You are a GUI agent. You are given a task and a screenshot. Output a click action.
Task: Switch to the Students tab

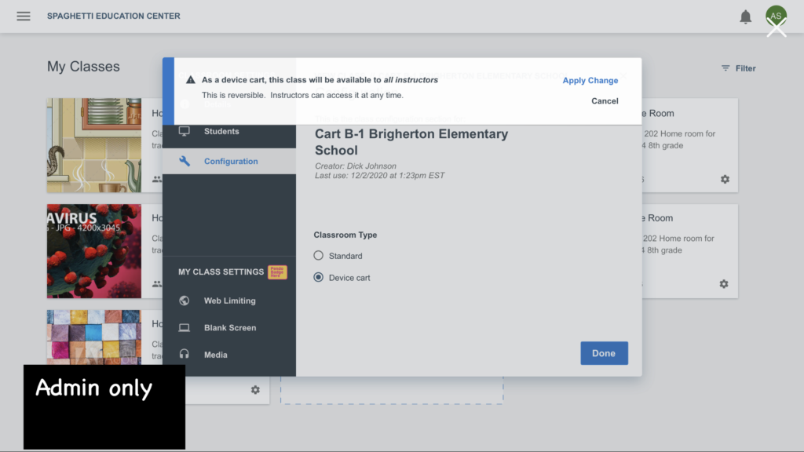pos(221,131)
